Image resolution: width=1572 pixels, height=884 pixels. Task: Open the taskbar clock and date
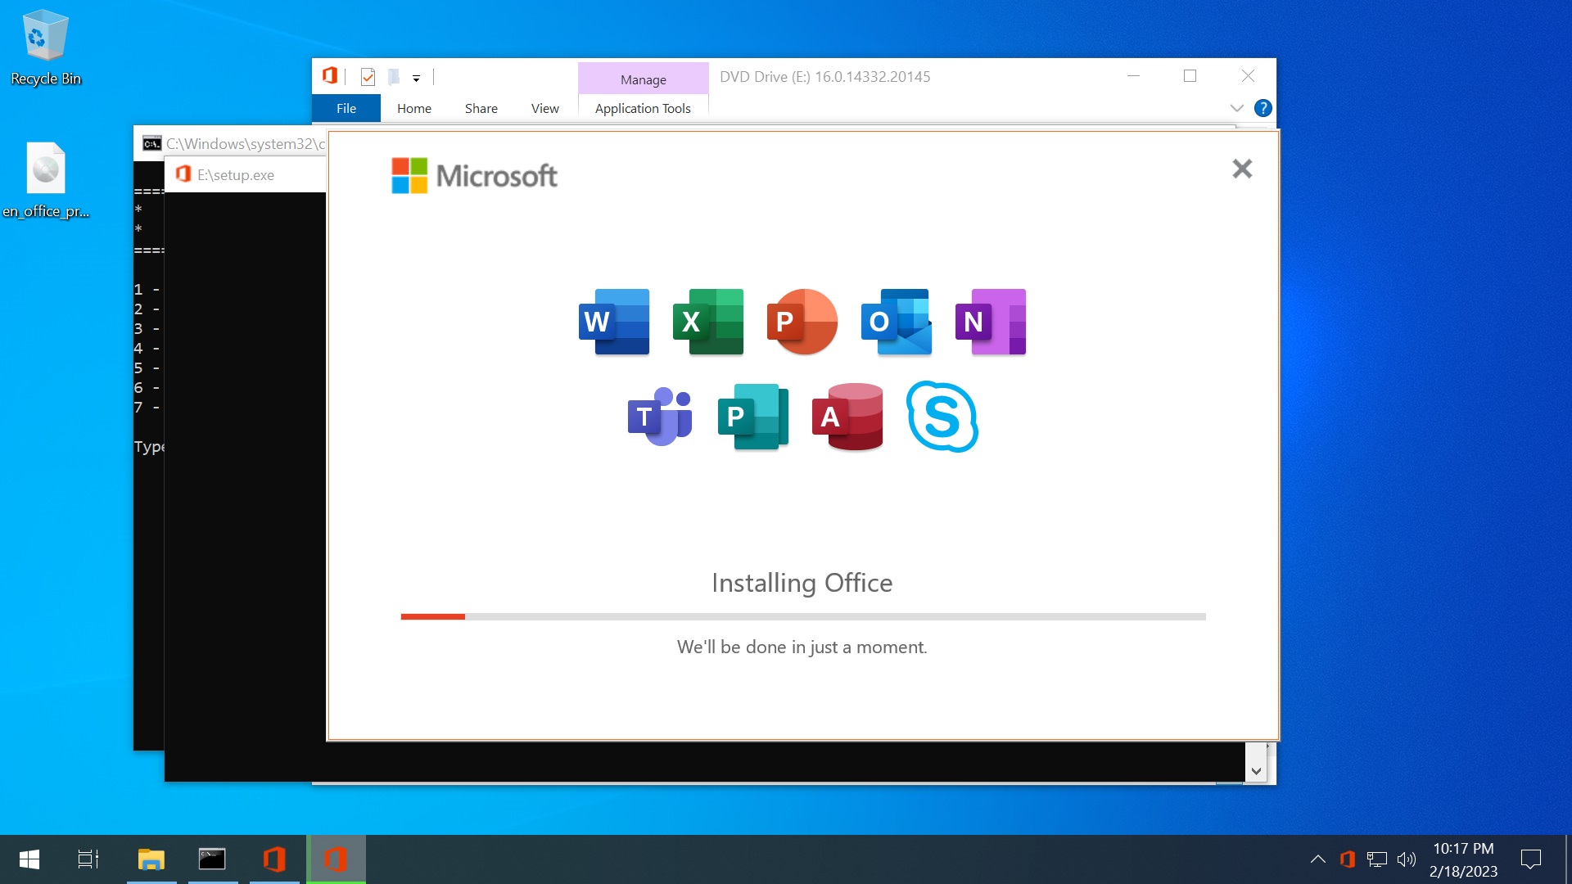(1464, 859)
